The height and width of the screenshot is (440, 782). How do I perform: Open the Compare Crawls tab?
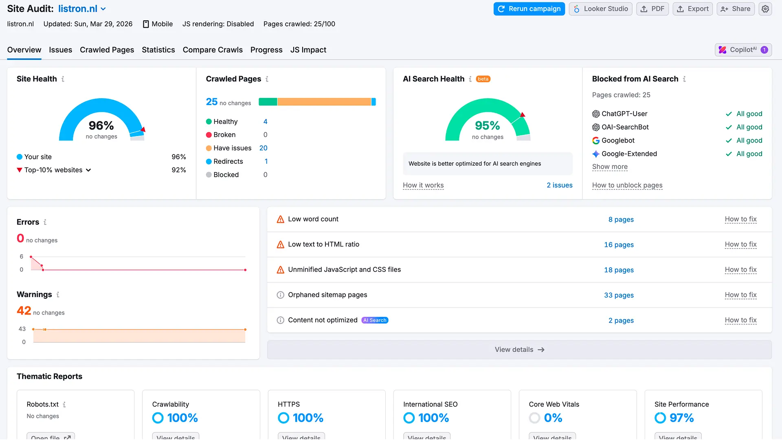[212, 50]
